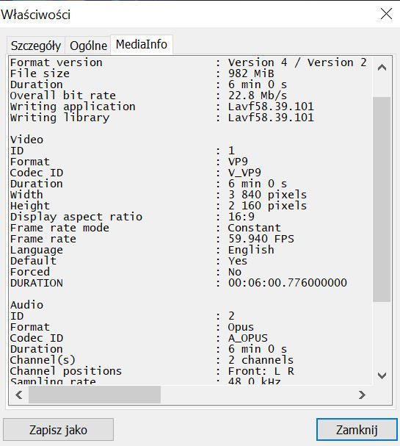Click the Audio section heading
This screenshot has width=400, height=446.
[26, 305]
